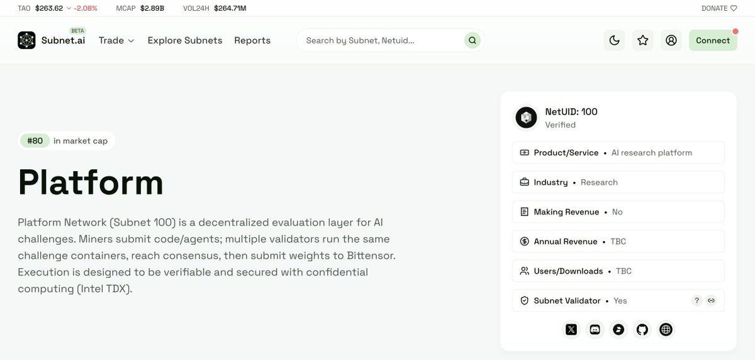Expand the Trade dropdown menu

116,40
